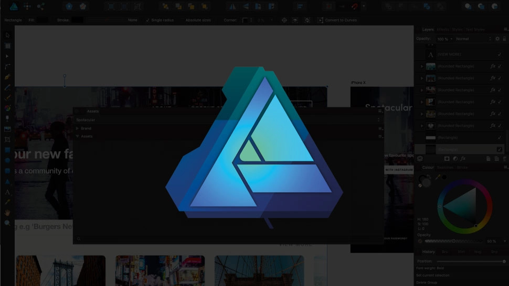The image size is (509, 286).
Task: Click the Stroke colour swatch in toolbar
Action: pyautogui.click(x=77, y=20)
